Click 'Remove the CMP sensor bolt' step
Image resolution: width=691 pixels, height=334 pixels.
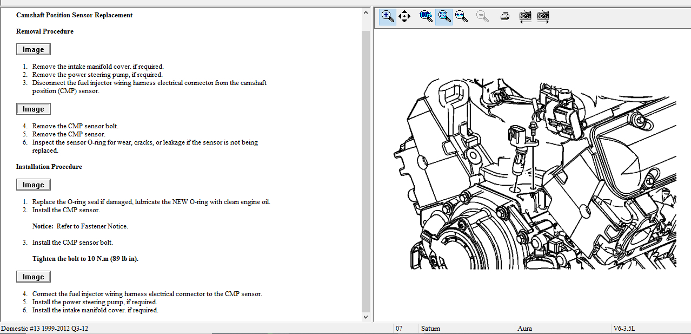[x=75, y=126]
